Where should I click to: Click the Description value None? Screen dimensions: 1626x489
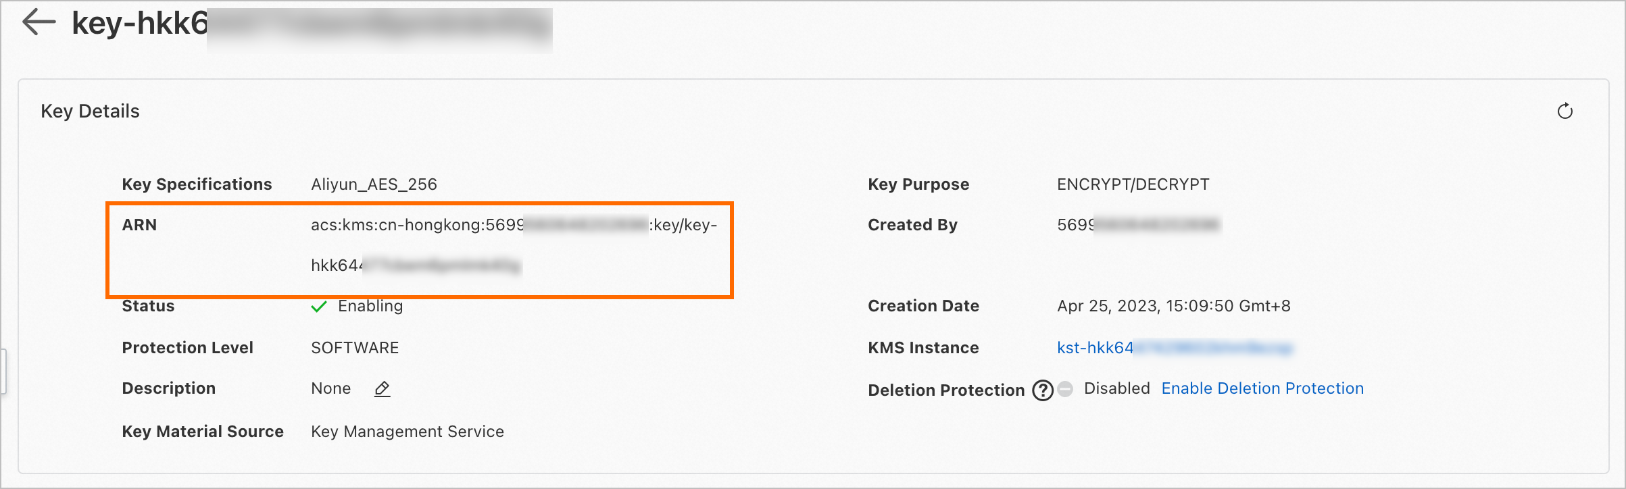tap(330, 388)
